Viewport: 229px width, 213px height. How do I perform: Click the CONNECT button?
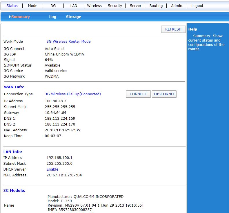(138, 94)
